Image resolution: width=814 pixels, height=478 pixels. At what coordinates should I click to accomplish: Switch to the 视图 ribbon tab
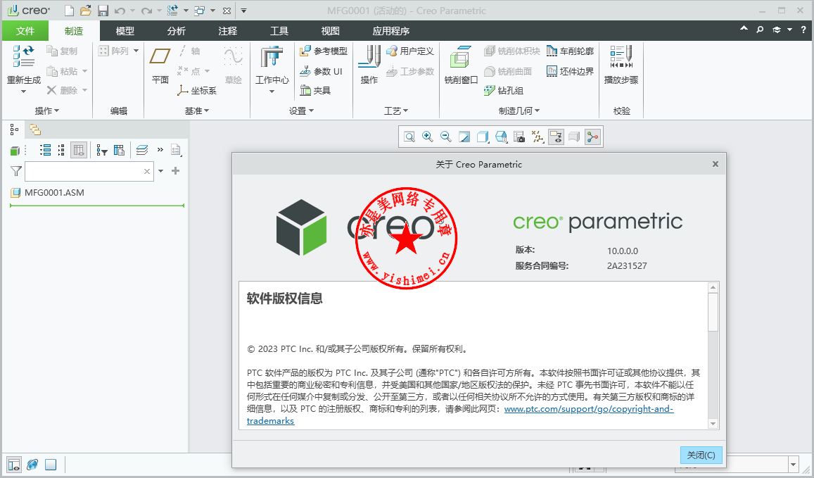(330, 31)
